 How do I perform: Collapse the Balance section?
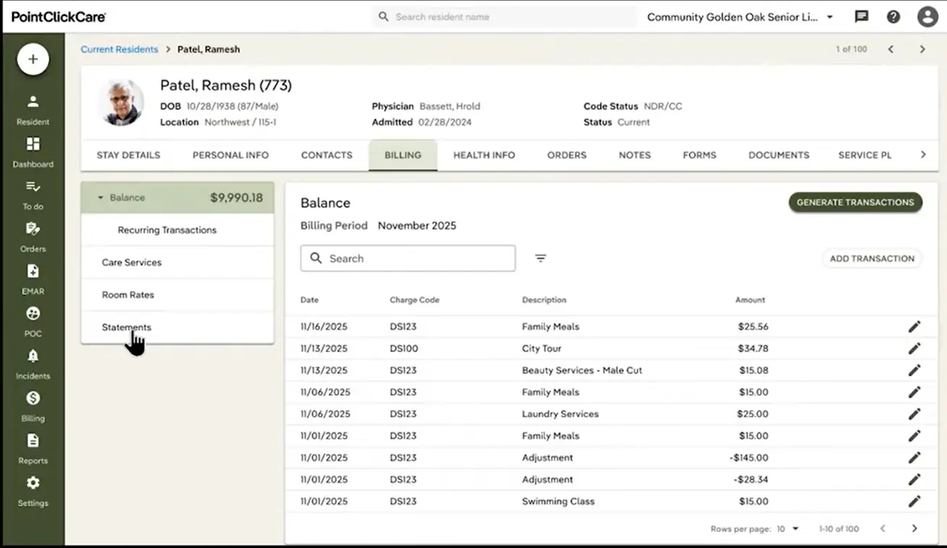click(x=100, y=197)
